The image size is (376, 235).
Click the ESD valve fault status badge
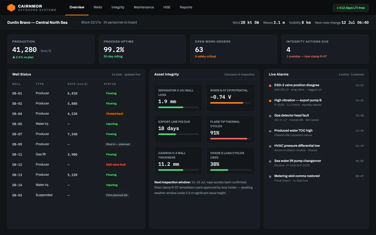116,164
